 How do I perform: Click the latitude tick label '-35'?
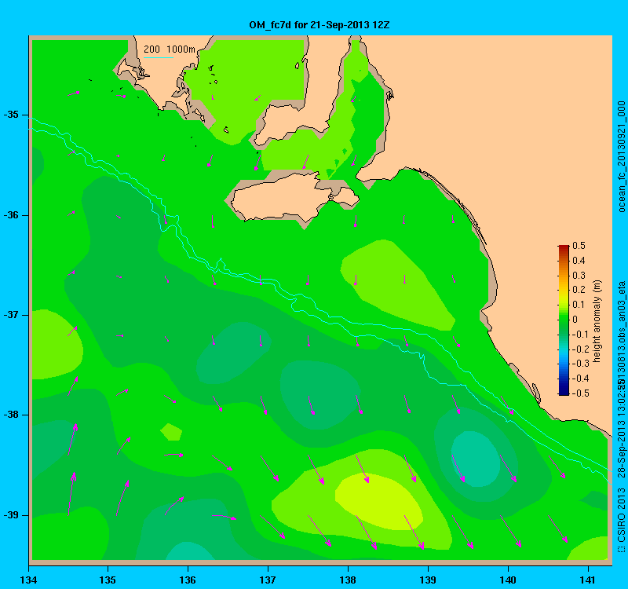[x=11, y=115]
